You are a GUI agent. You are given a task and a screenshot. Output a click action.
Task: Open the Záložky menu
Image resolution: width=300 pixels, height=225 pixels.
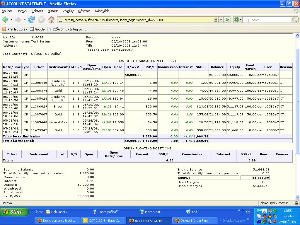(x=68, y=11)
